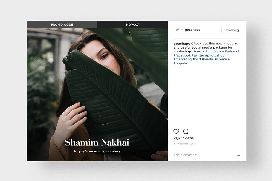Screen dimensions: 272x181
Task: Open the goashape name in the caption
Action: pyautogui.click(x=182, y=44)
